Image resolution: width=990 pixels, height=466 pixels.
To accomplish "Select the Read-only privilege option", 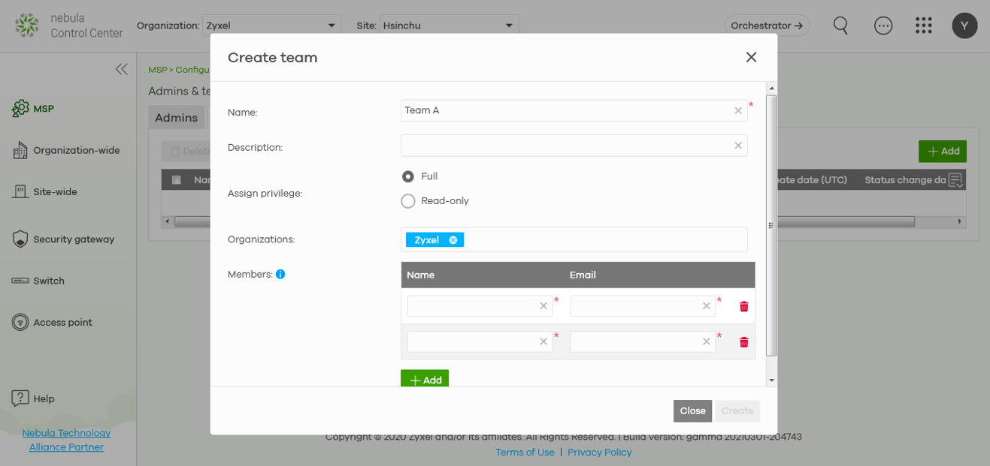I will point(408,201).
